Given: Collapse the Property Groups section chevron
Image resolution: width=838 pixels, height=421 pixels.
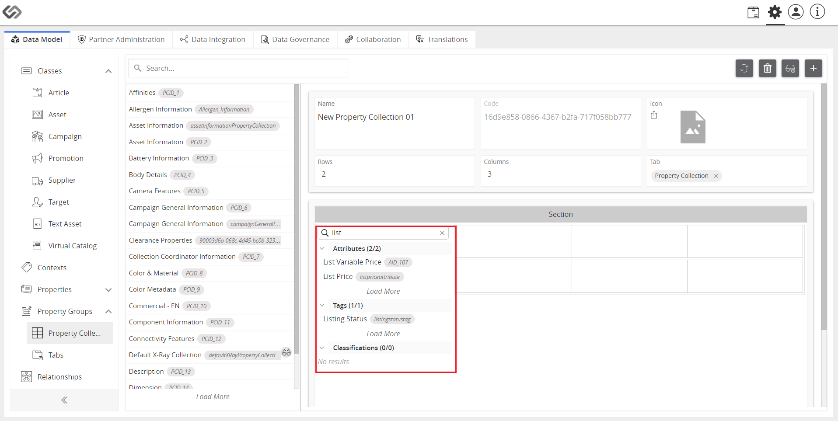Looking at the screenshot, I should [x=108, y=311].
